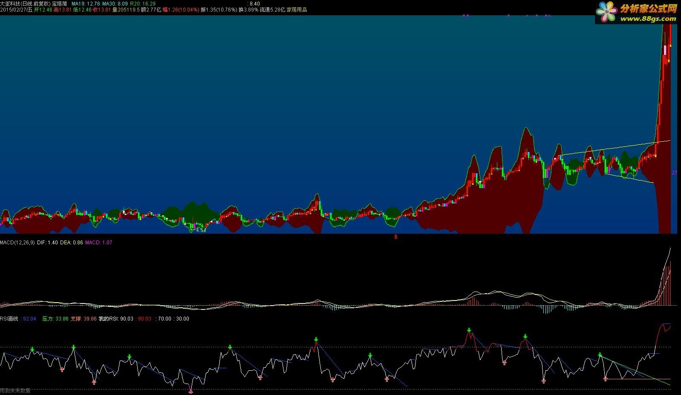Click the turnover amount 额2.77亿

[x=151, y=9]
